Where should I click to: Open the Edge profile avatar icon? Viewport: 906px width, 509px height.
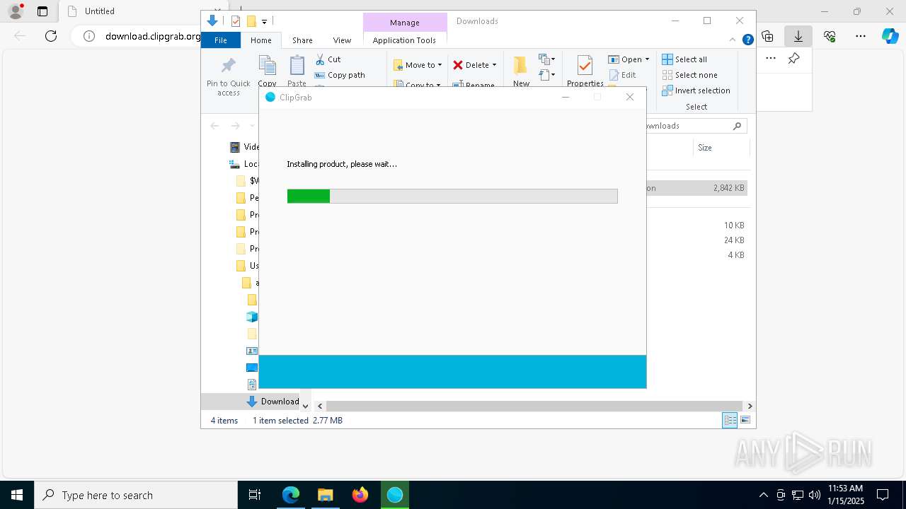pyautogui.click(x=15, y=11)
